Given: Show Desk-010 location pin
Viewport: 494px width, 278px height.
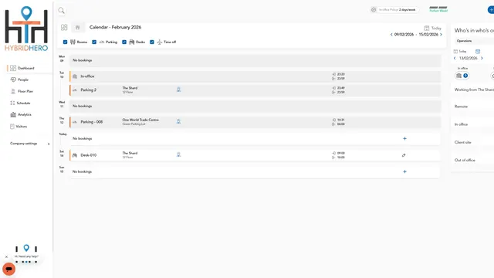Looking at the screenshot, I should coord(178,154).
